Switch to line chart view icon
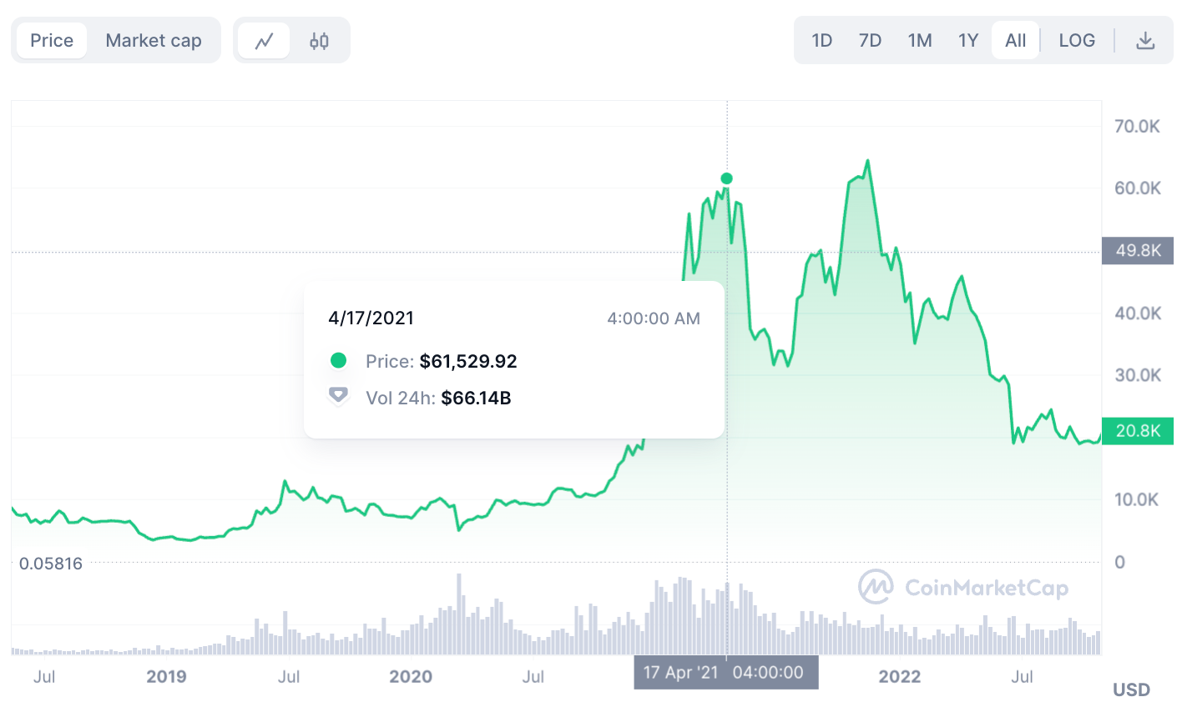This screenshot has height=707, width=1187. pos(264,41)
